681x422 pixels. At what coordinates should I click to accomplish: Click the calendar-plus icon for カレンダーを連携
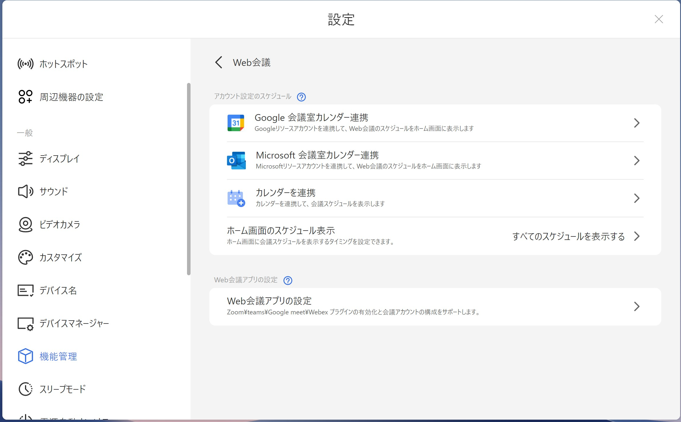[236, 198]
